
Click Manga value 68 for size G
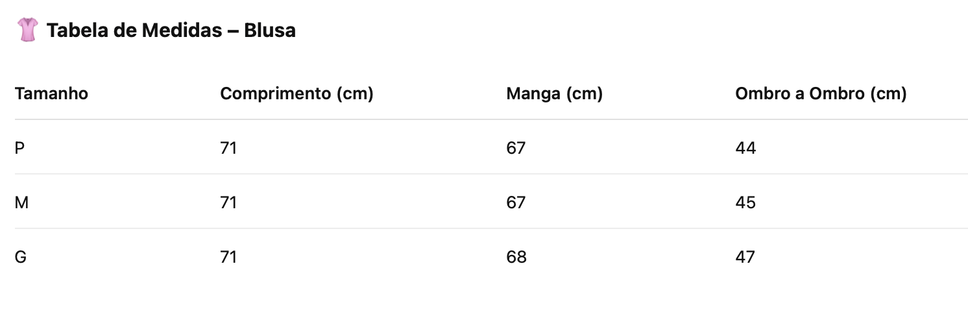pyautogui.click(x=516, y=257)
